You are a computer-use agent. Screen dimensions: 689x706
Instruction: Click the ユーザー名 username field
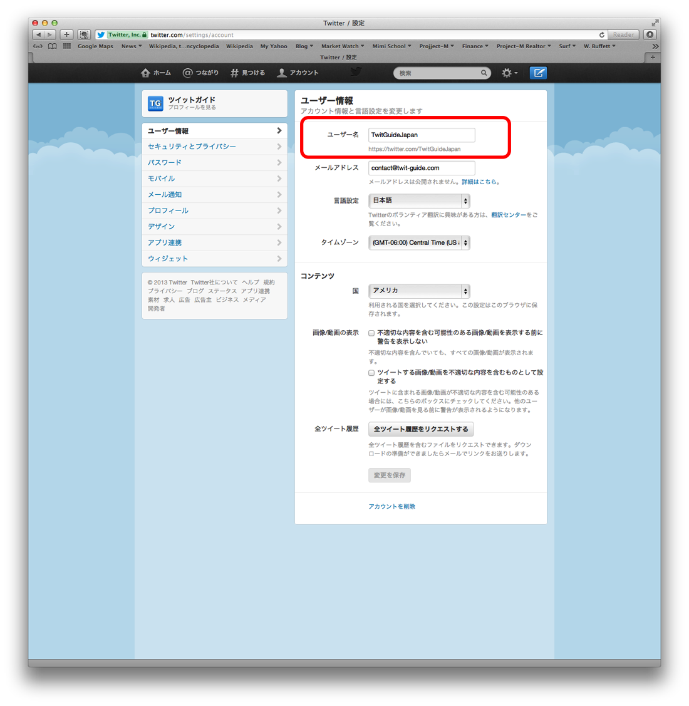point(422,135)
